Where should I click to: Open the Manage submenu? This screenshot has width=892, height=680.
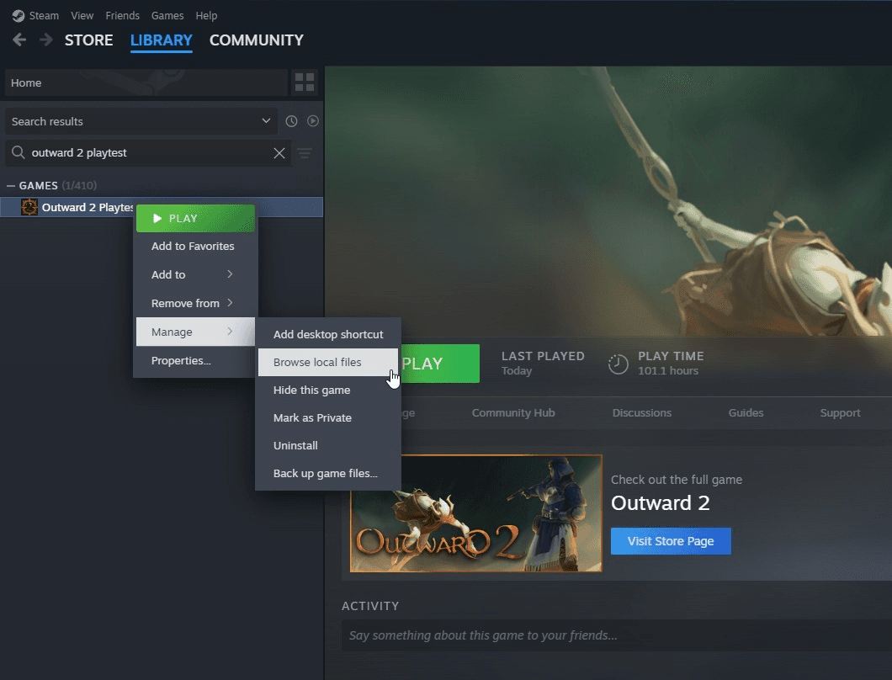point(195,332)
